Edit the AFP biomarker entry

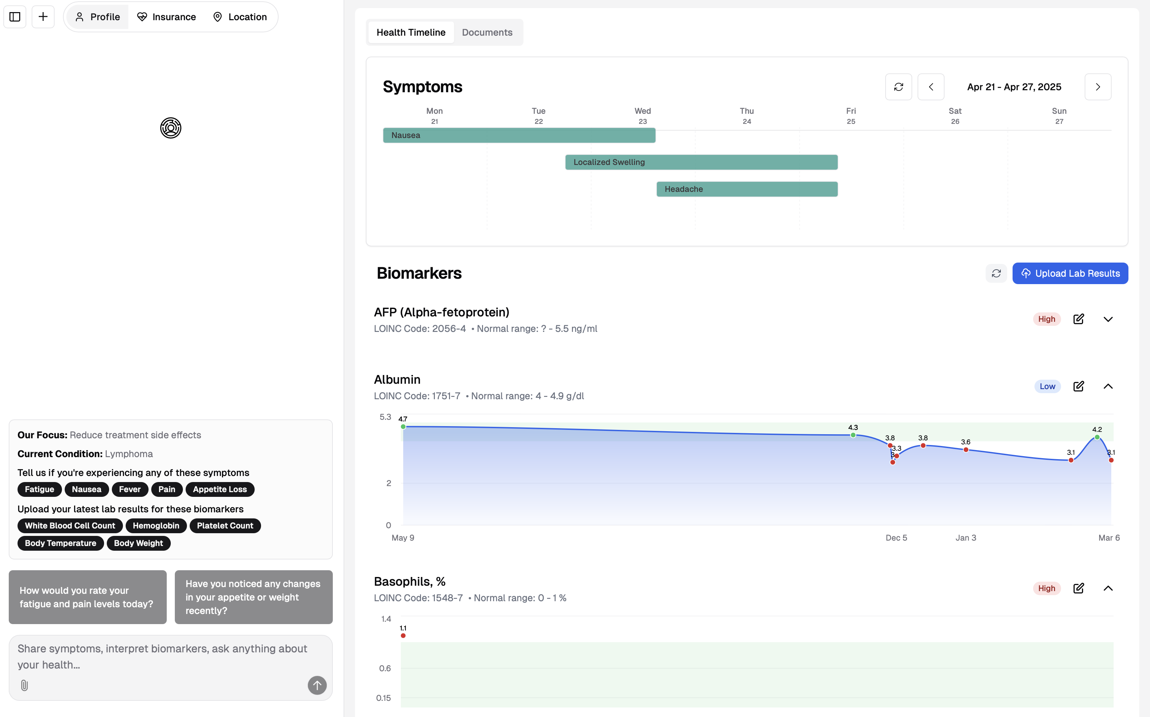tap(1078, 319)
